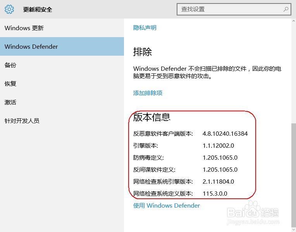Click the version value 4.8.10240.16384
Screen dimensions: 296x232
click(x=225, y=134)
